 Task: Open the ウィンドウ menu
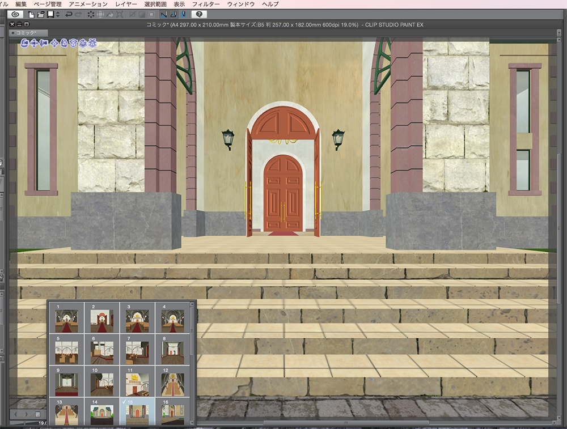point(241,4)
